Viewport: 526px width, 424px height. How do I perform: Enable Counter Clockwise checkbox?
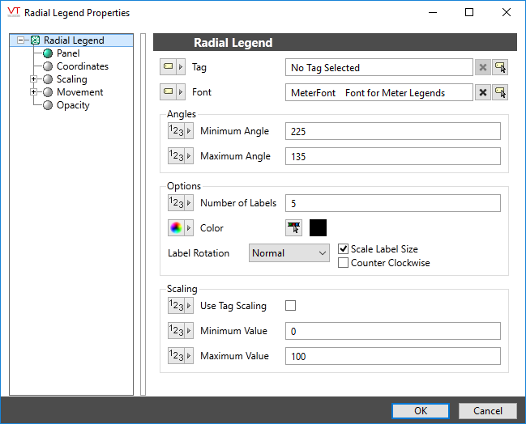[344, 263]
